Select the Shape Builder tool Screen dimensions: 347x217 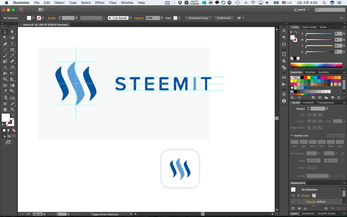pos(5,79)
